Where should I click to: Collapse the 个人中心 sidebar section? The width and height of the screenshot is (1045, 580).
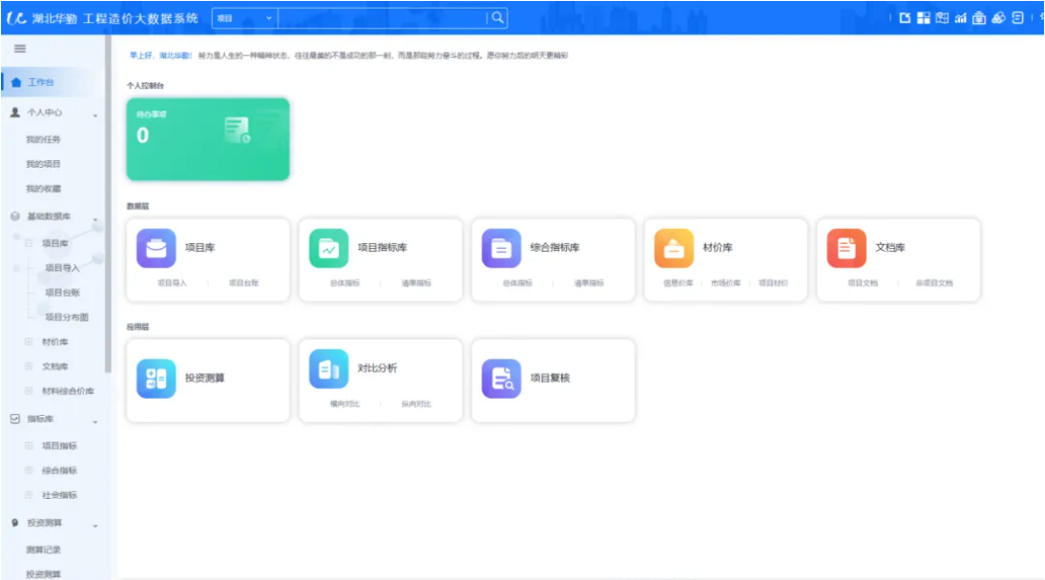pos(94,114)
